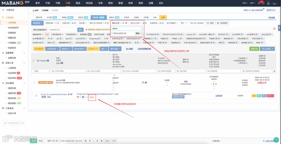Click the 转入配货中 yellow button
Screen dimensions: 281x144
(39, 49)
